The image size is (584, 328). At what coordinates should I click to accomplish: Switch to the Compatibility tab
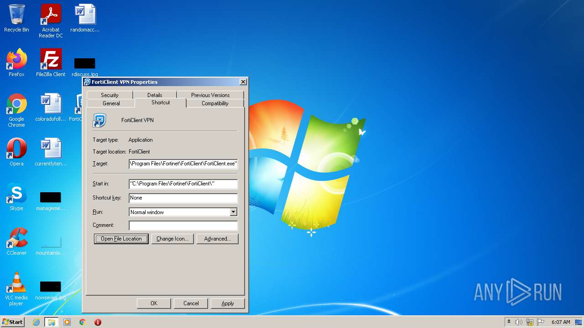coord(215,103)
